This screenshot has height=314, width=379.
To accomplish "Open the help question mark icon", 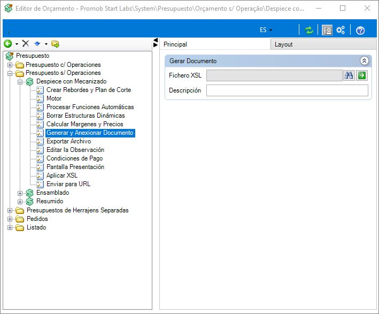I will pyautogui.click(x=360, y=30).
